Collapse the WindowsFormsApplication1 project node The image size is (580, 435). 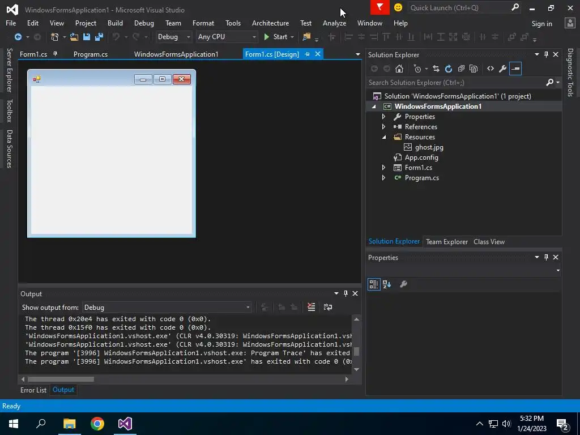coord(374,106)
